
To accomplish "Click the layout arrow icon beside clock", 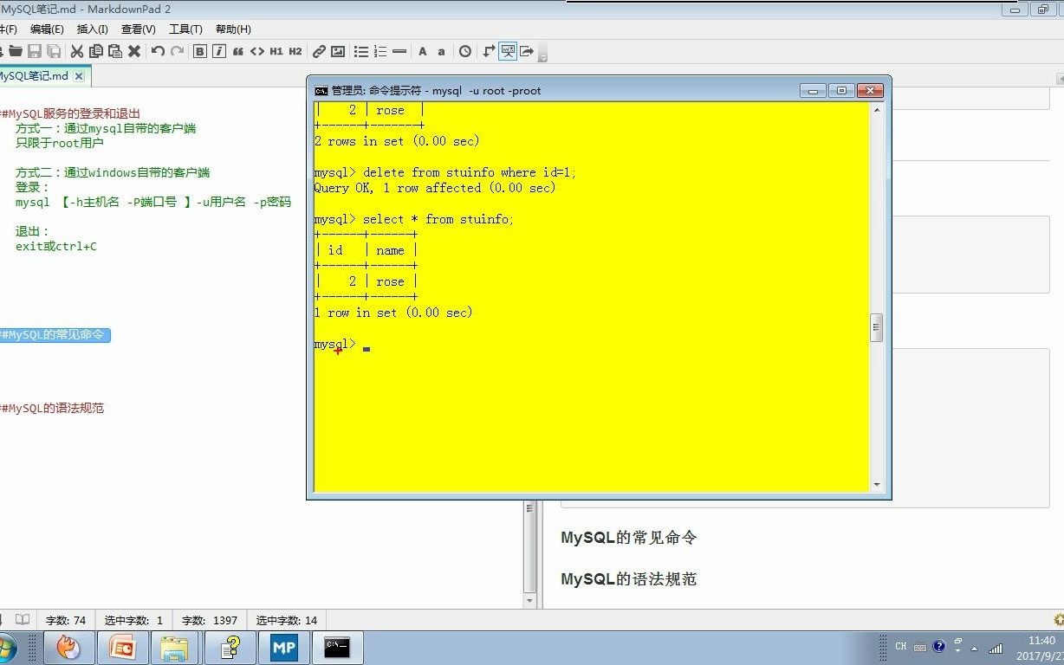I will [x=489, y=51].
